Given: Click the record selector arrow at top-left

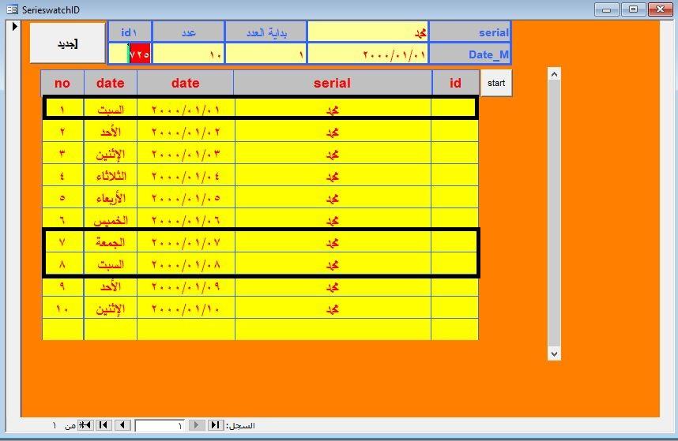Looking at the screenshot, I should [14, 27].
